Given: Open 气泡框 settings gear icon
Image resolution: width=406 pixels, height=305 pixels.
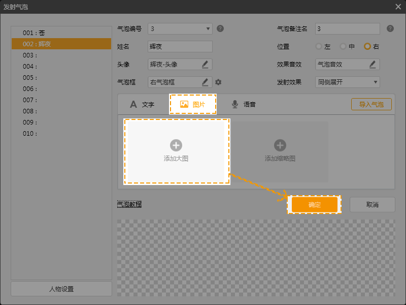Looking at the screenshot, I should (218, 82).
